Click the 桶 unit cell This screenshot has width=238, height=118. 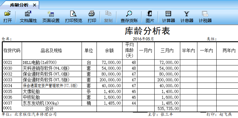(x=89, y=103)
